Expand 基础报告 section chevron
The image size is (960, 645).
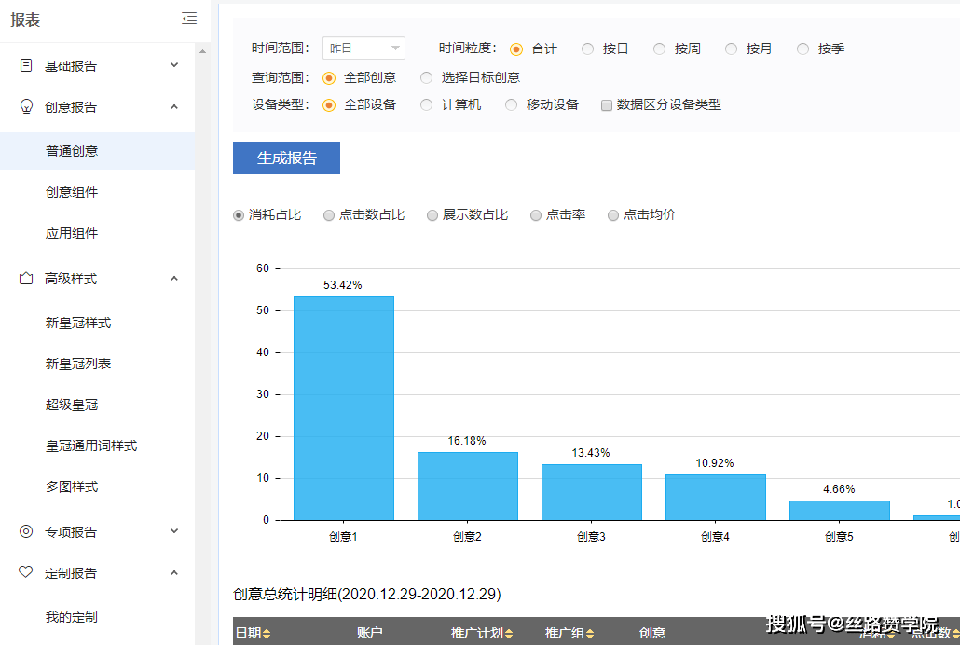coord(174,65)
